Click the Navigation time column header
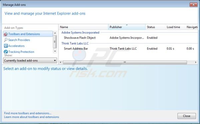Screen dimensions: 200x124 pos(192,27)
